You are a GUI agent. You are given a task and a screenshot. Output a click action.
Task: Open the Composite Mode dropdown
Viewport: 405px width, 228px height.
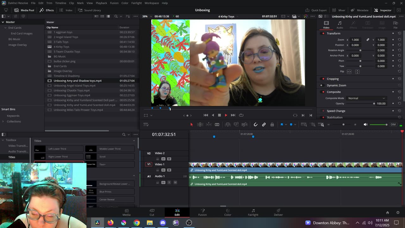(366, 98)
